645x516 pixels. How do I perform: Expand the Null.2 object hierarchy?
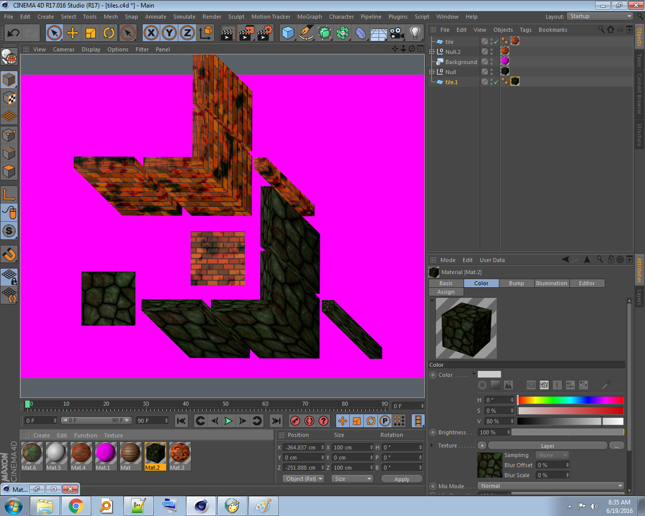[432, 52]
